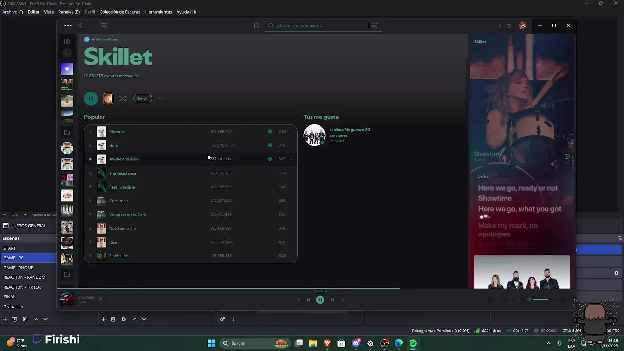
Task: Open OBS Colección de Escenas menu
Action: 120,12
